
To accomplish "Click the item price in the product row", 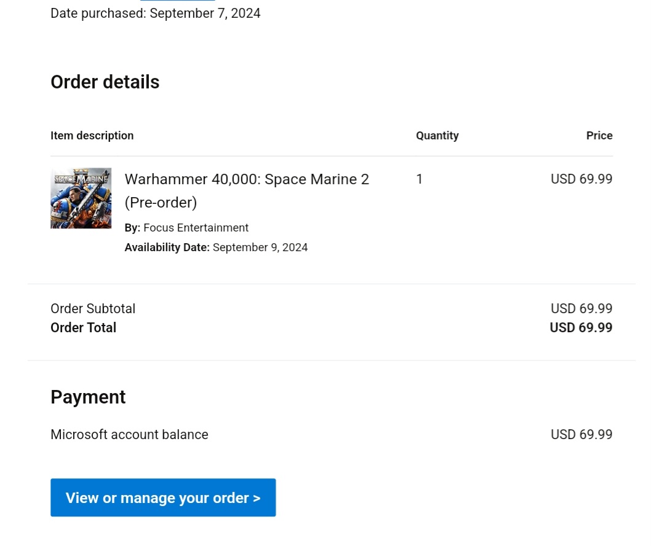I will coord(581,179).
